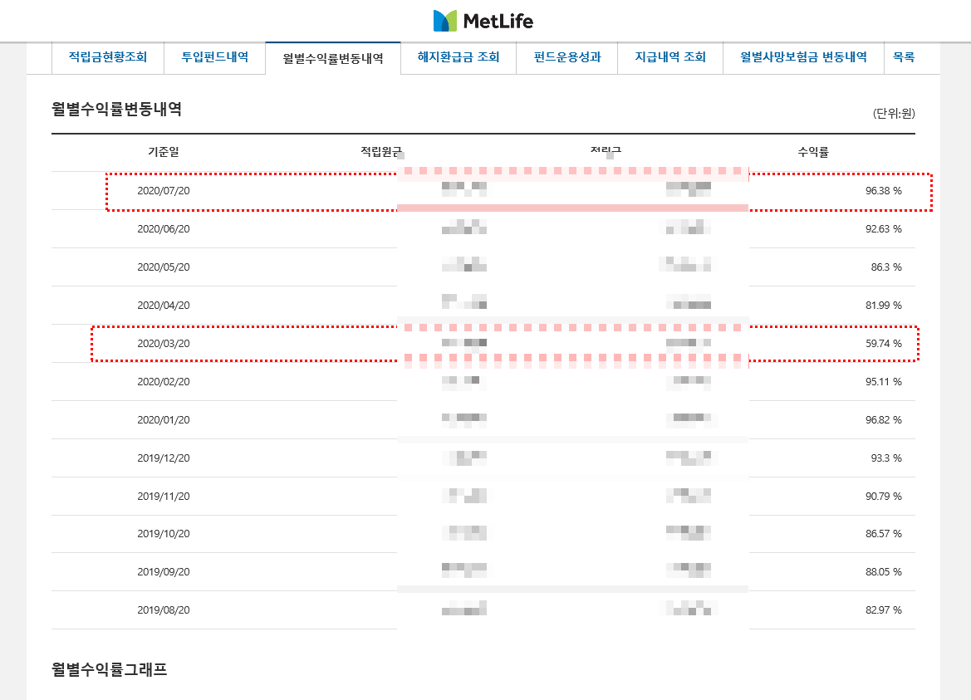The image size is (971, 700).
Task: Switch to 월별사망보험금 변동내역 tab
Action: 803,57
